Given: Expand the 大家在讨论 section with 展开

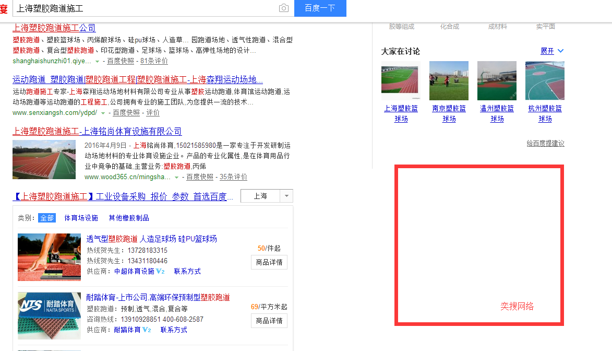Looking at the screenshot, I should [x=552, y=51].
